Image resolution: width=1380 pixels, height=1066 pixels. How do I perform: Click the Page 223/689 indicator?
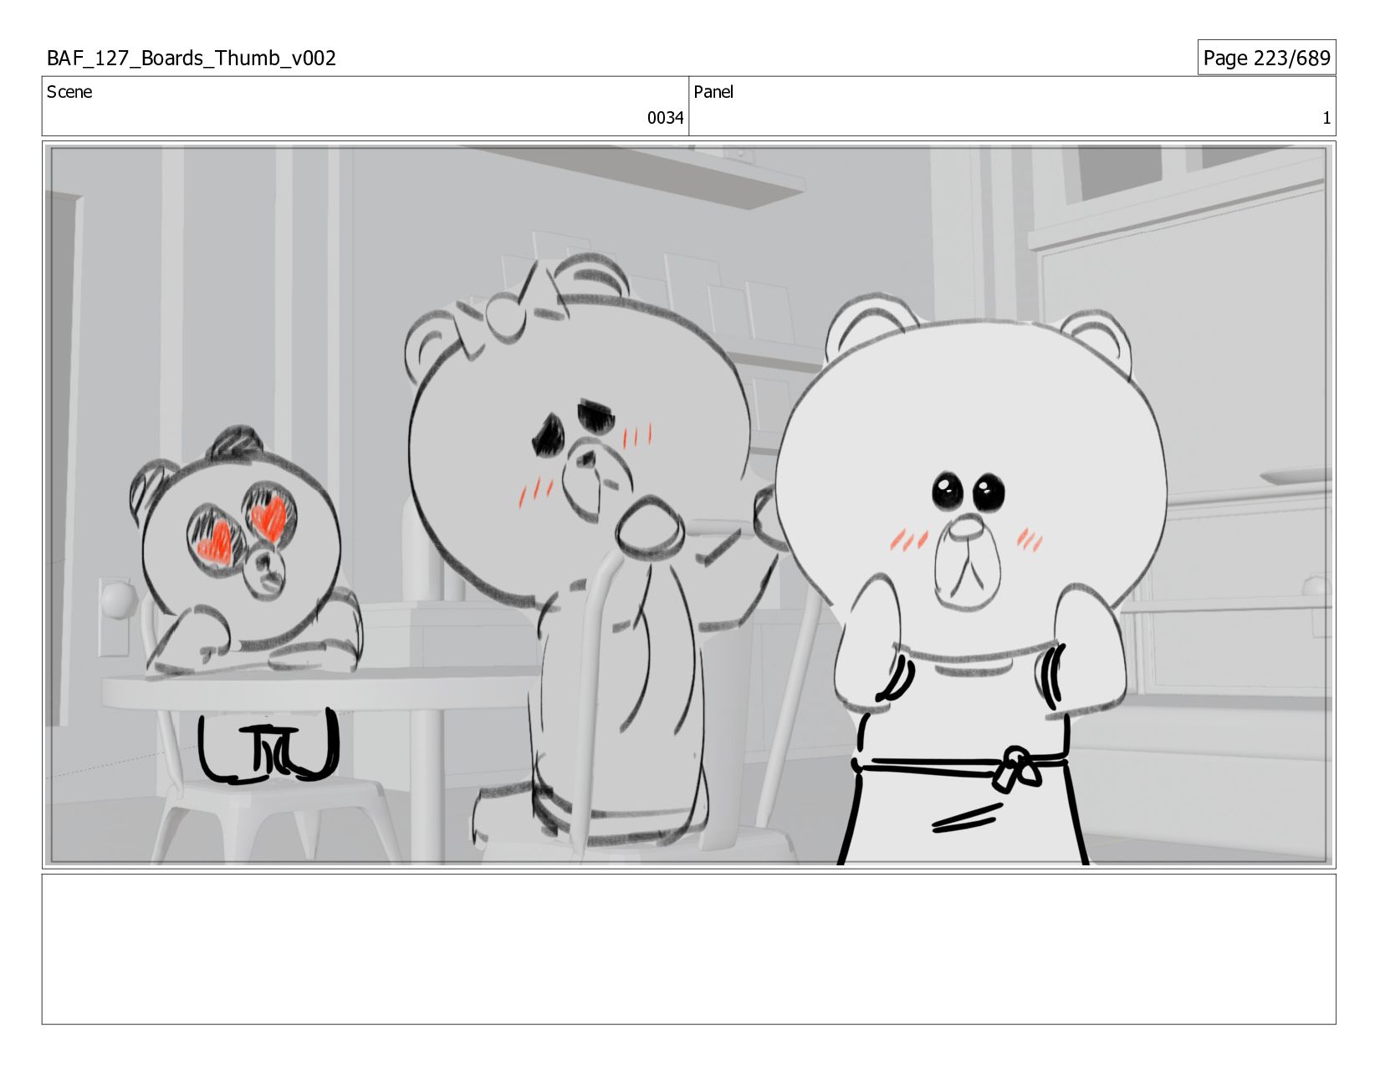(1266, 58)
